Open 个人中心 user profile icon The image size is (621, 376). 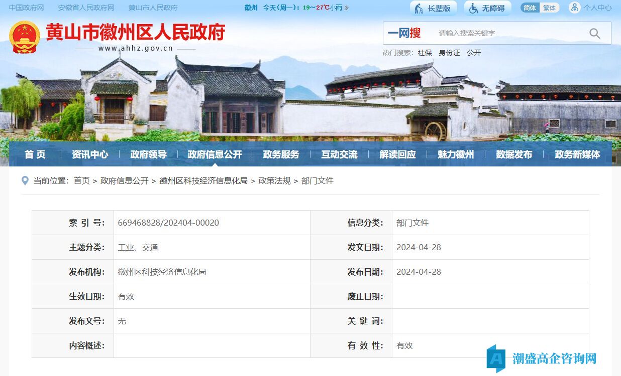tap(574, 8)
